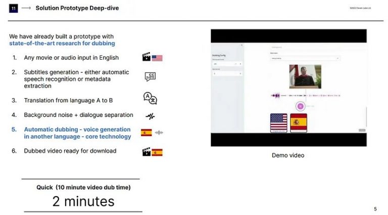Click the speaker video thumbnail in demo
Image resolution: width=388 pixels, height=215 pixels.
(305, 76)
